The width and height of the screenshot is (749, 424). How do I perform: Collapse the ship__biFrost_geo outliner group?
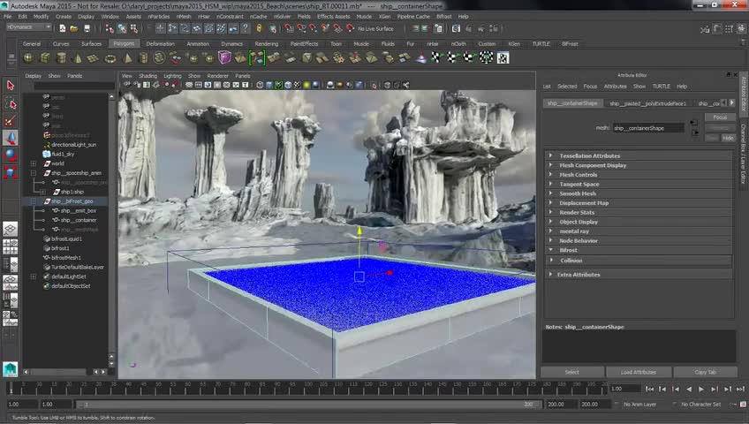[x=34, y=201]
